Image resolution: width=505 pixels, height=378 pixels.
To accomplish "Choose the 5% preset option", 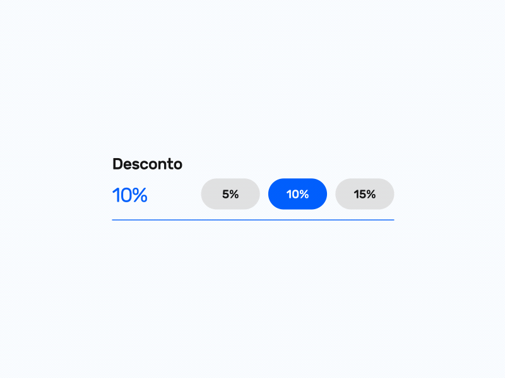I will point(230,194).
